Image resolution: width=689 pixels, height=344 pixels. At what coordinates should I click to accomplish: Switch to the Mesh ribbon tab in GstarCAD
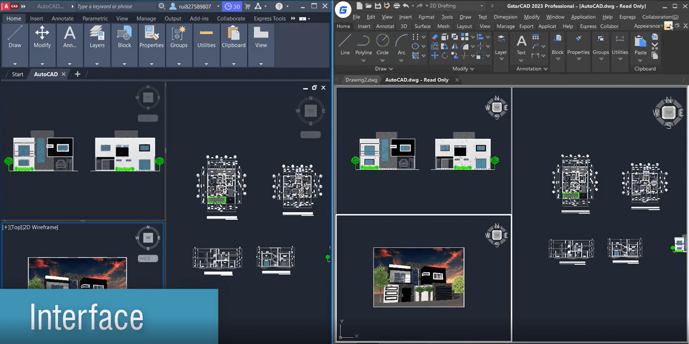[443, 26]
